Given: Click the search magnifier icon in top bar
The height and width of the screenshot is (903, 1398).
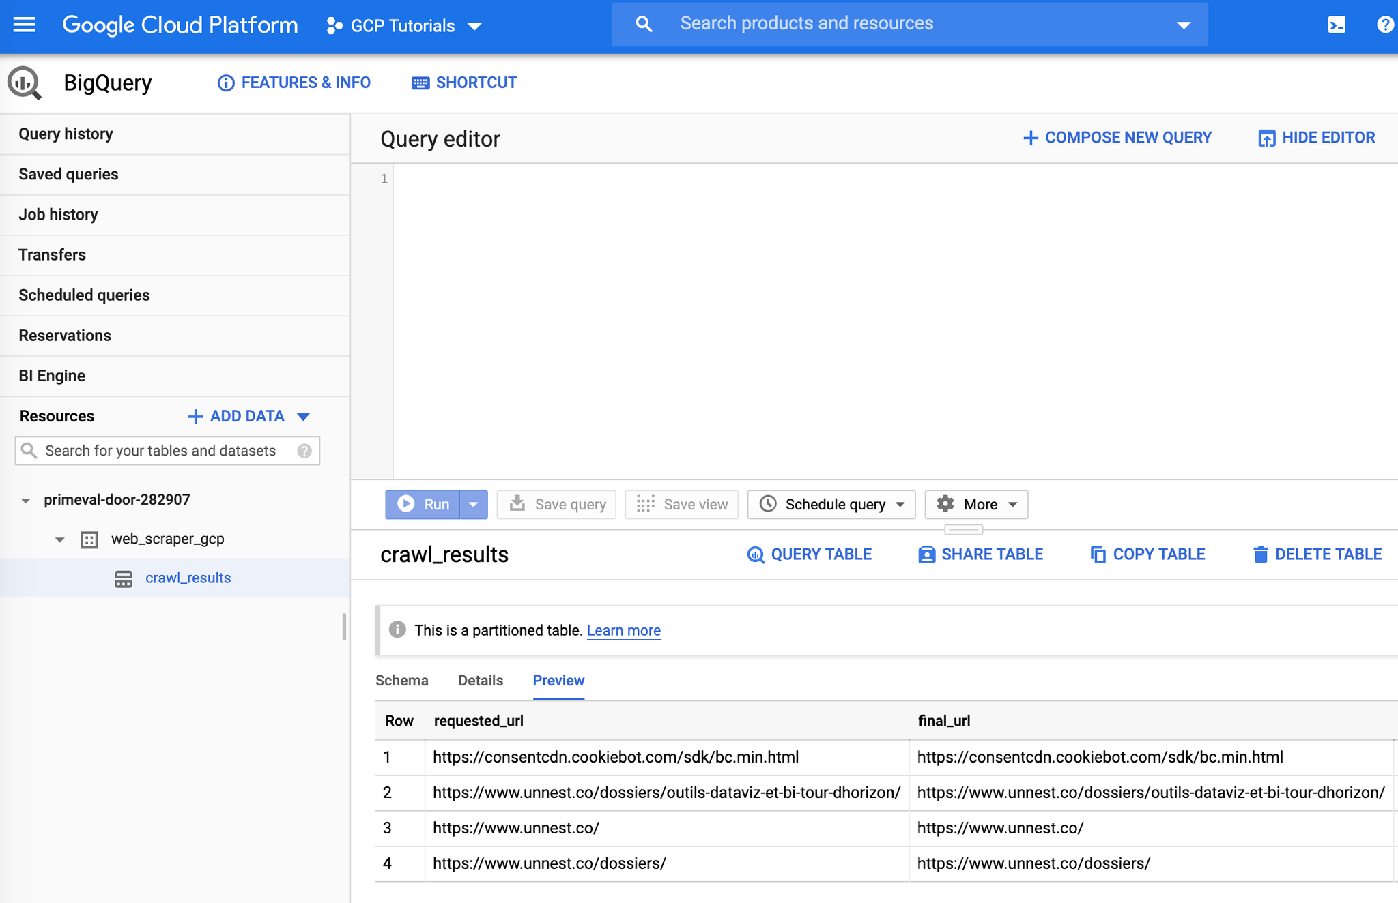Looking at the screenshot, I should click(644, 25).
